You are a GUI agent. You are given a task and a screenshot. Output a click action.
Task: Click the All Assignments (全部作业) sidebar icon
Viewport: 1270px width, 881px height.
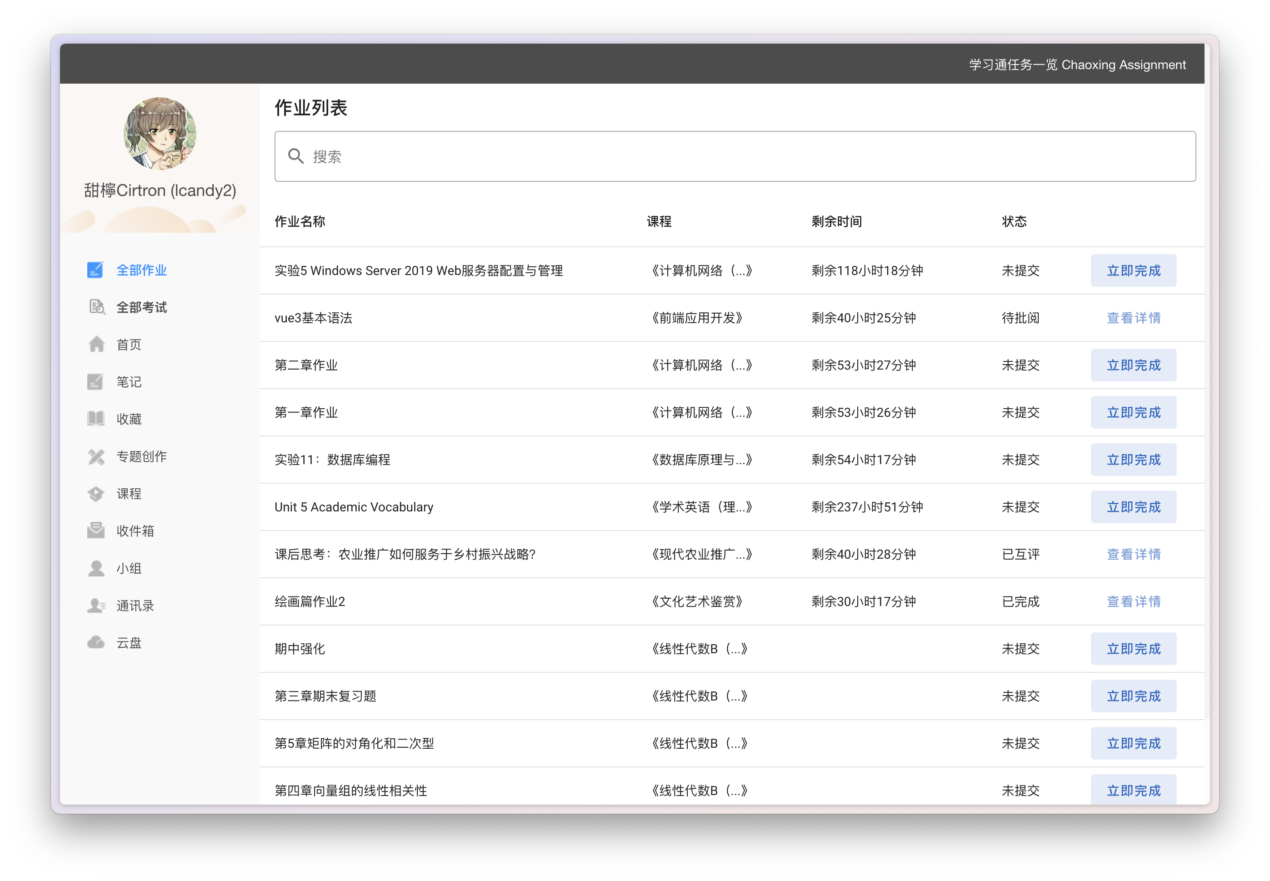(x=95, y=270)
